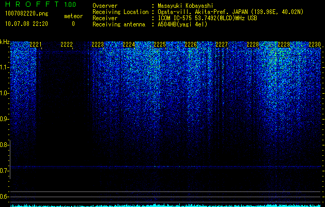
Task: Click the 2227 time marker
Action: [x=222, y=45]
